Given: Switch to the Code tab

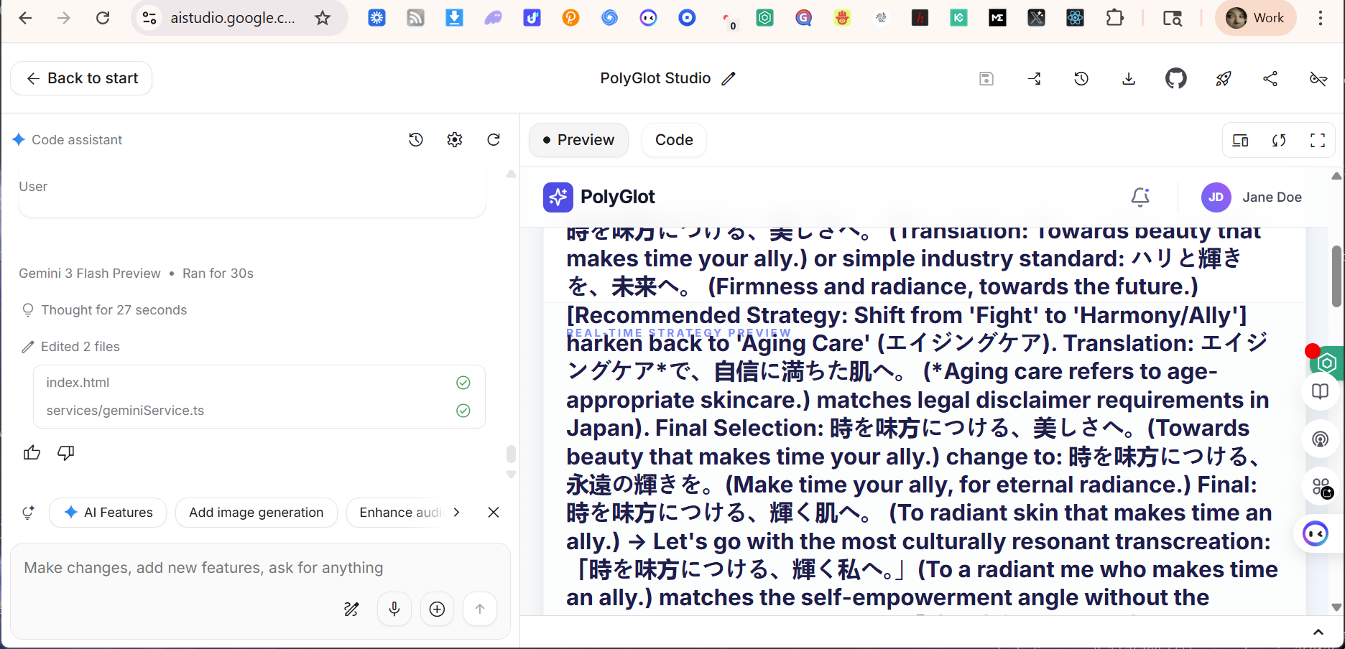Looking at the screenshot, I should (674, 140).
